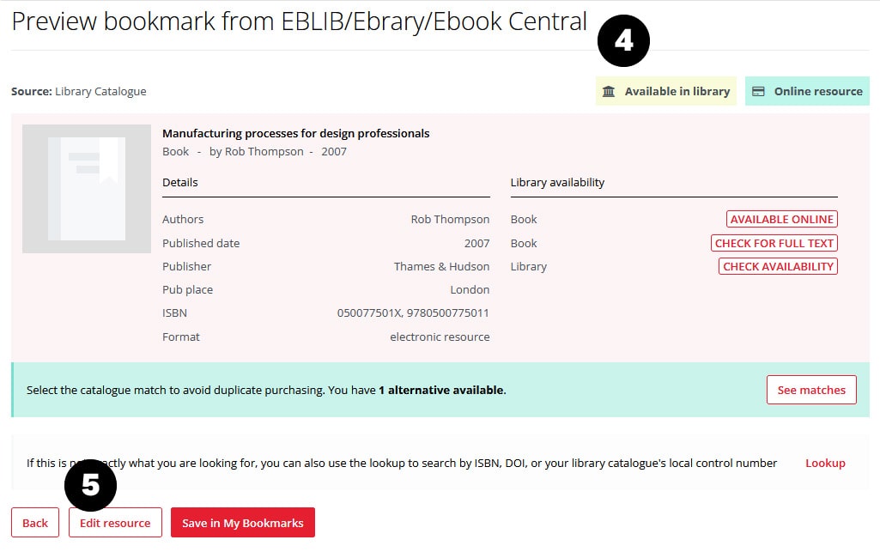Show catalogue matches with See matches

[x=810, y=390]
